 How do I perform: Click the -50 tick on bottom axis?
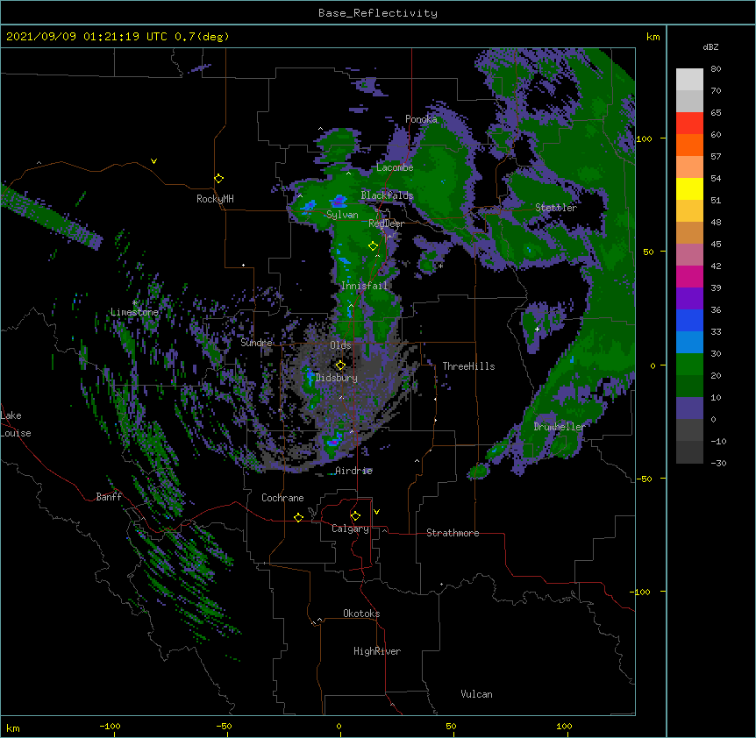[x=224, y=726]
